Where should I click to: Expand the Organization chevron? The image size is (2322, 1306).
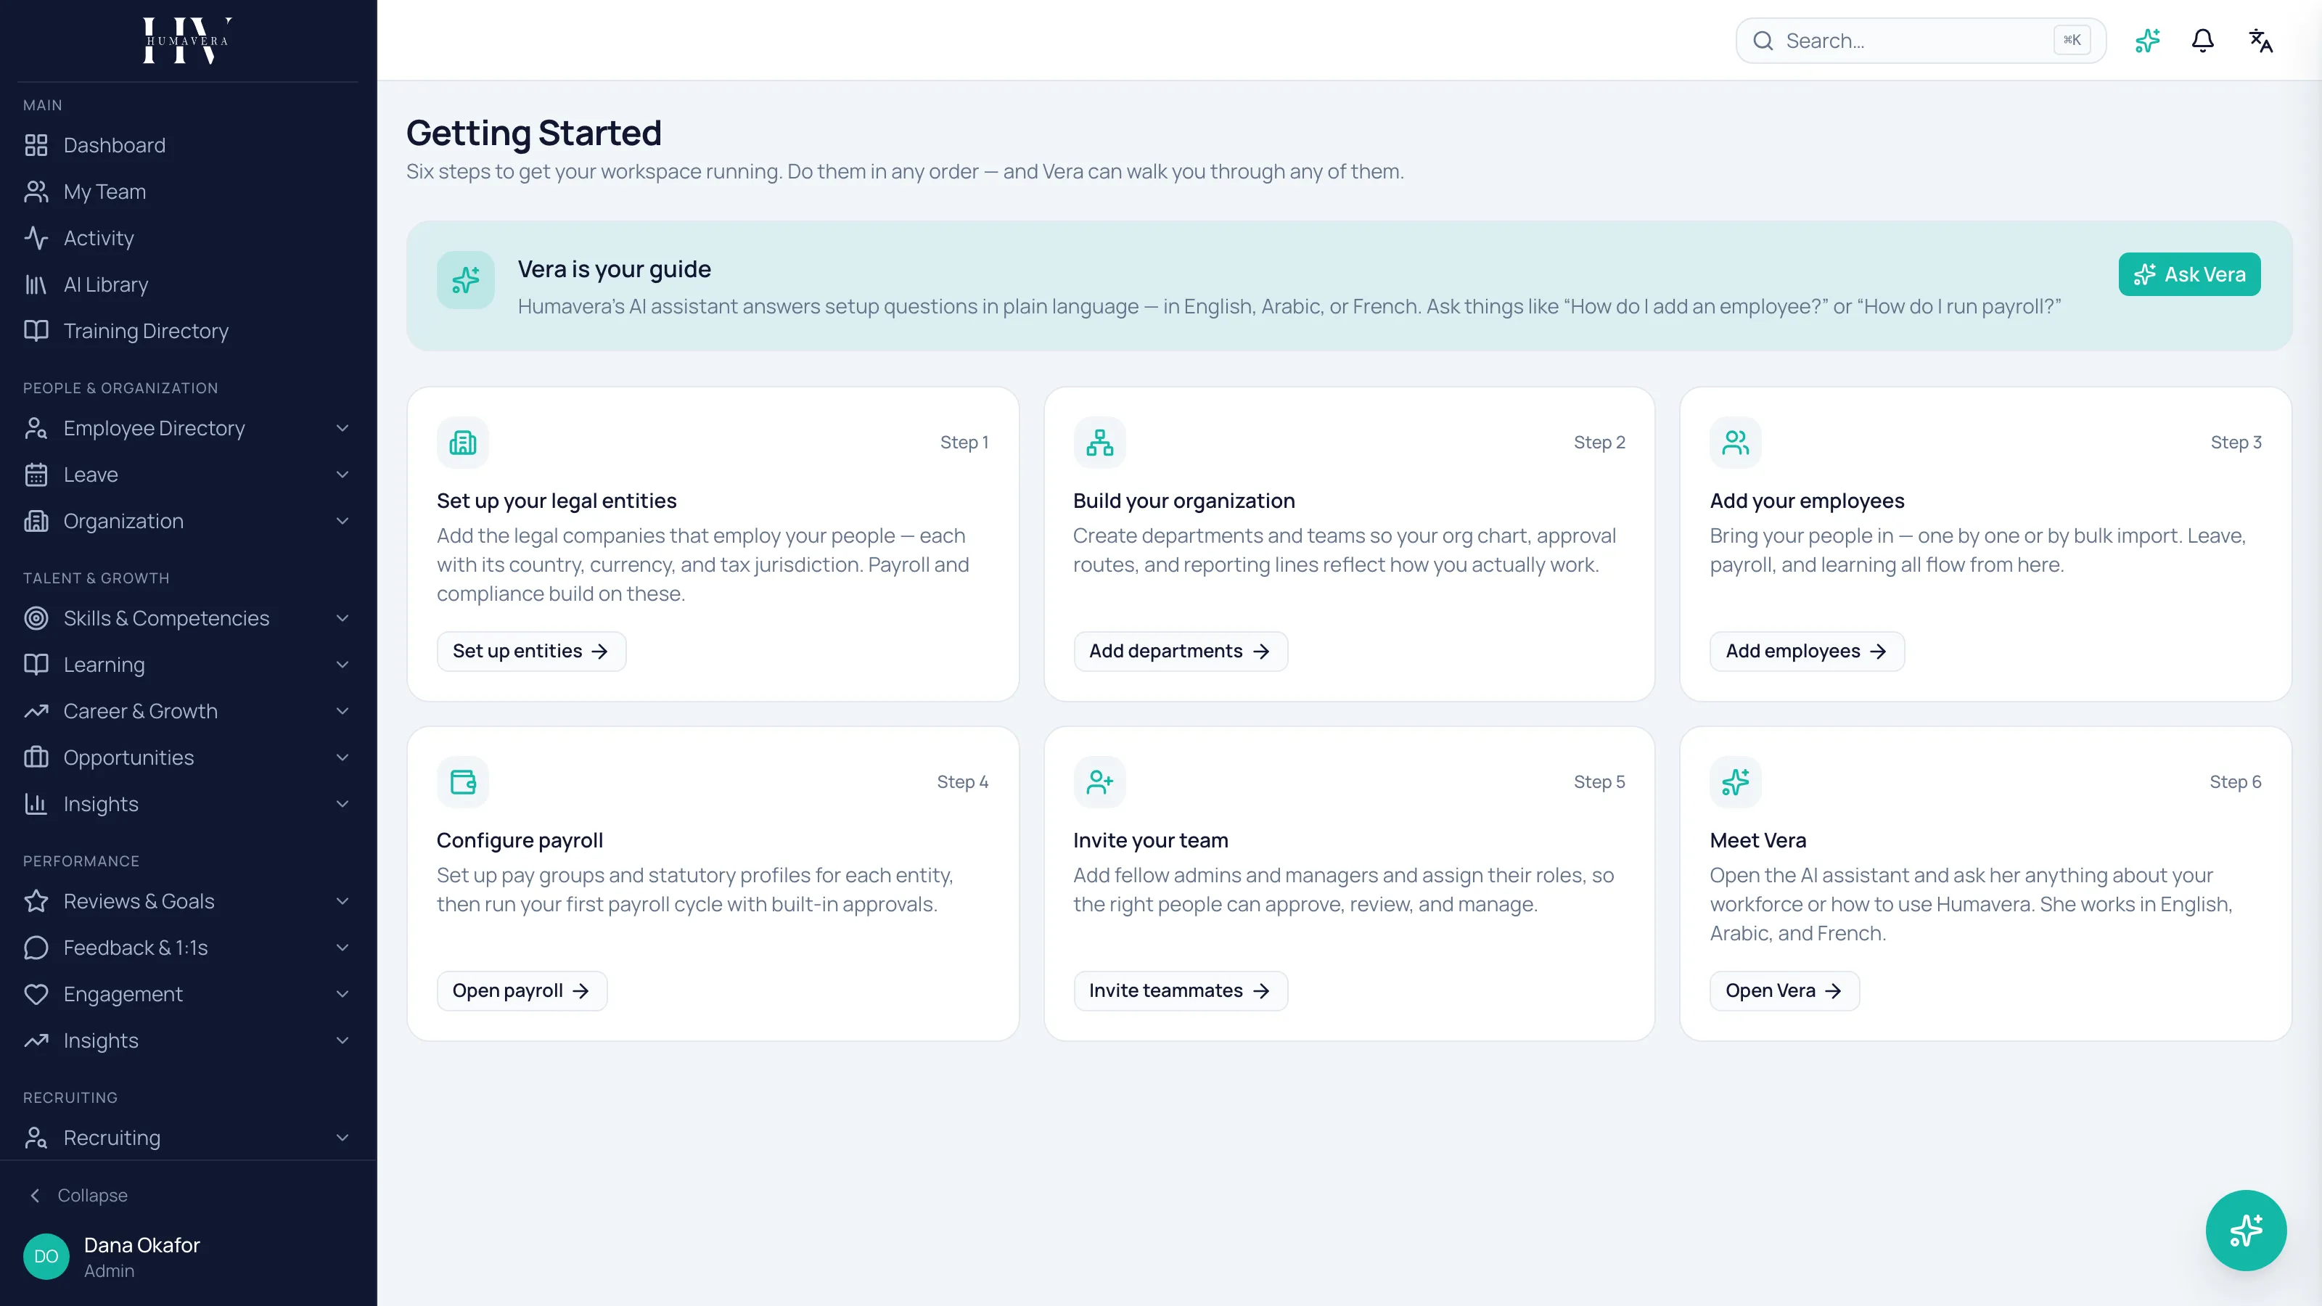[x=342, y=521]
